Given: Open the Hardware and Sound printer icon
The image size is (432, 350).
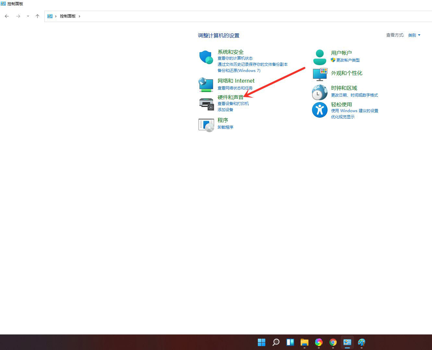Looking at the screenshot, I should (x=206, y=104).
